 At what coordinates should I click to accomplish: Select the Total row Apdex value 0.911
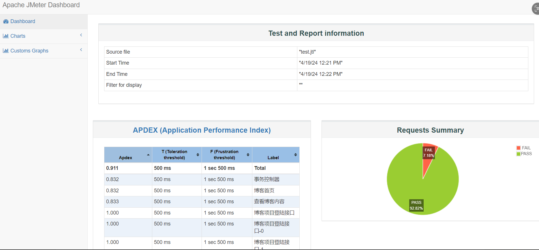pos(112,168)
